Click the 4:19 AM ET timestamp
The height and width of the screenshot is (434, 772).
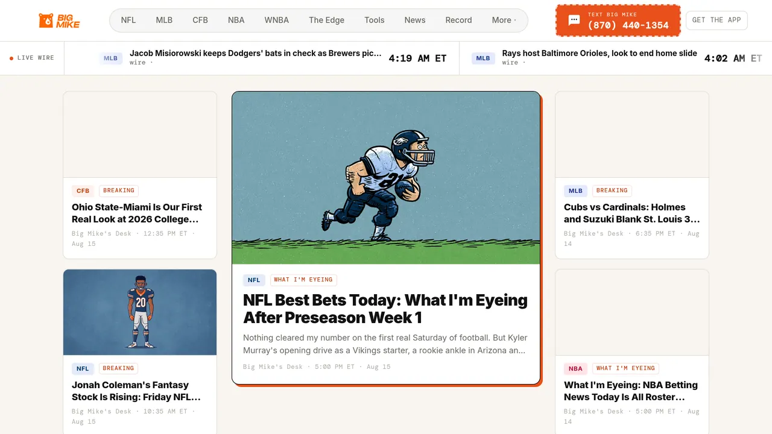click(x=417, y=58)
